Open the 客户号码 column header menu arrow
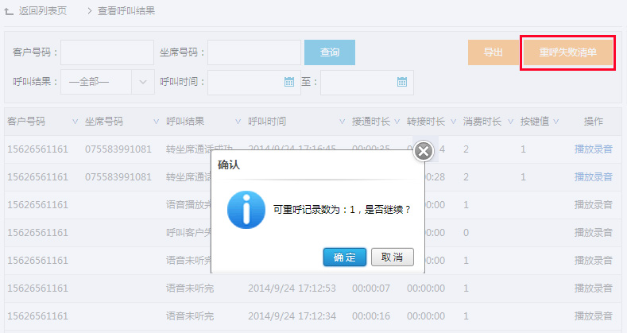The image size is (627, 333). (x=67, y=122)
